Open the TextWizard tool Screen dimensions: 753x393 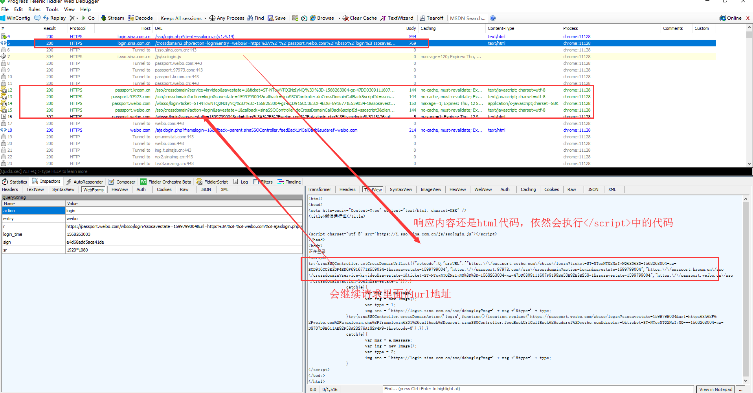point(397,18)
